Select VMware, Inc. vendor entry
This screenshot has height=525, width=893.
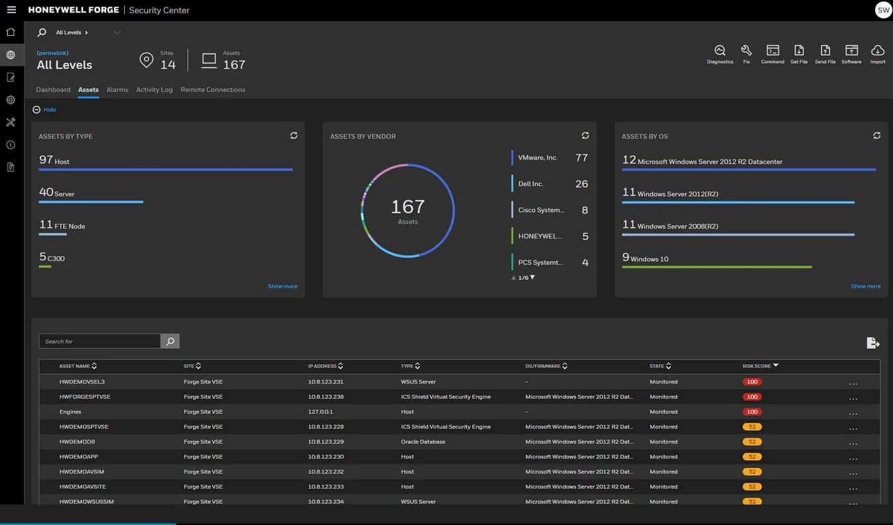pyautogui.click(x=550, y=158)
